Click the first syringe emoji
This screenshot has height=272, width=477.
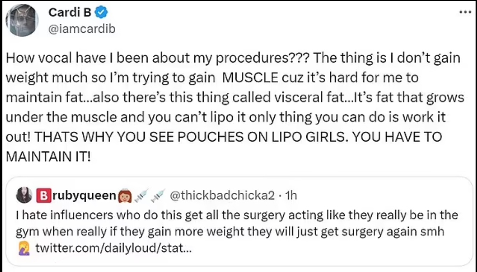(x=141, y=195)
